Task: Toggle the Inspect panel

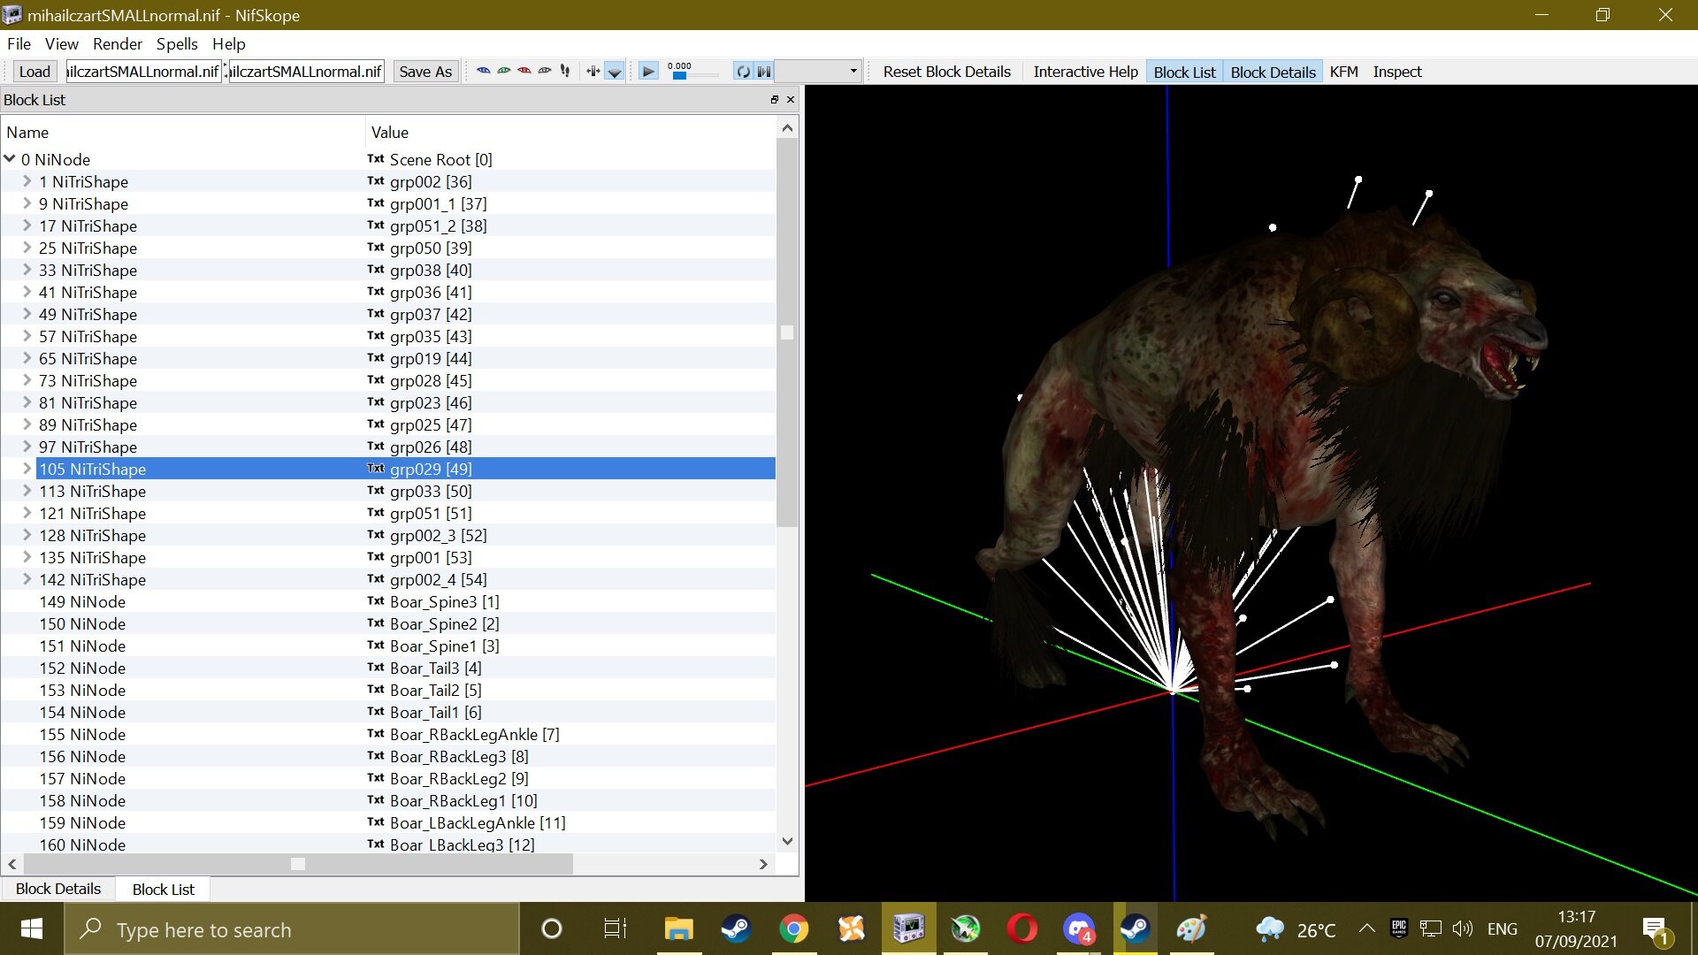Action: tap(1397, 72)
